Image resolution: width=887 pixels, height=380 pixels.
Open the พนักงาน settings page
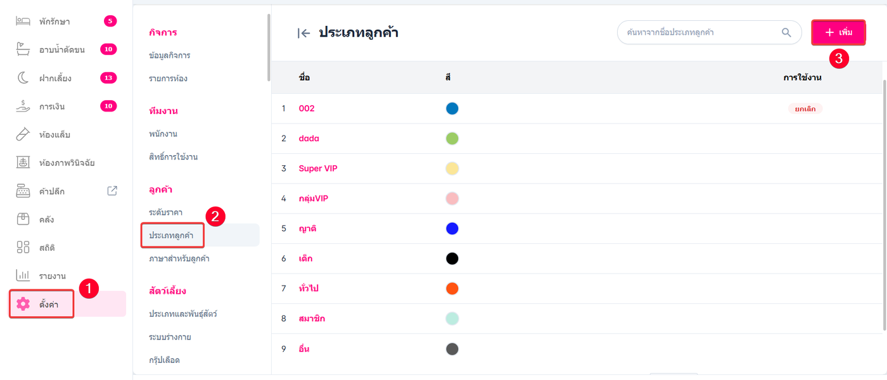[163, 134]
